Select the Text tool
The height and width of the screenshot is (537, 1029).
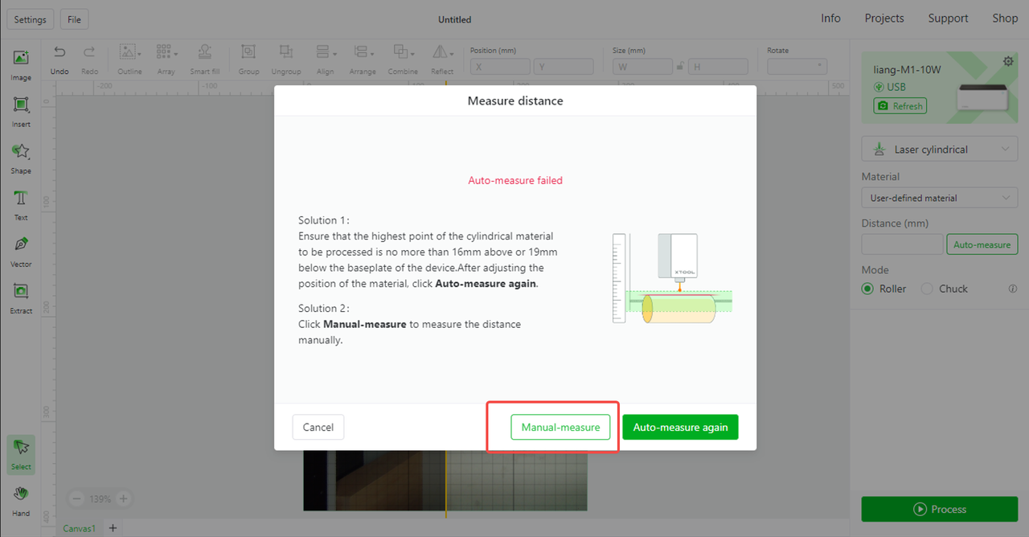[x=21, y=199]
